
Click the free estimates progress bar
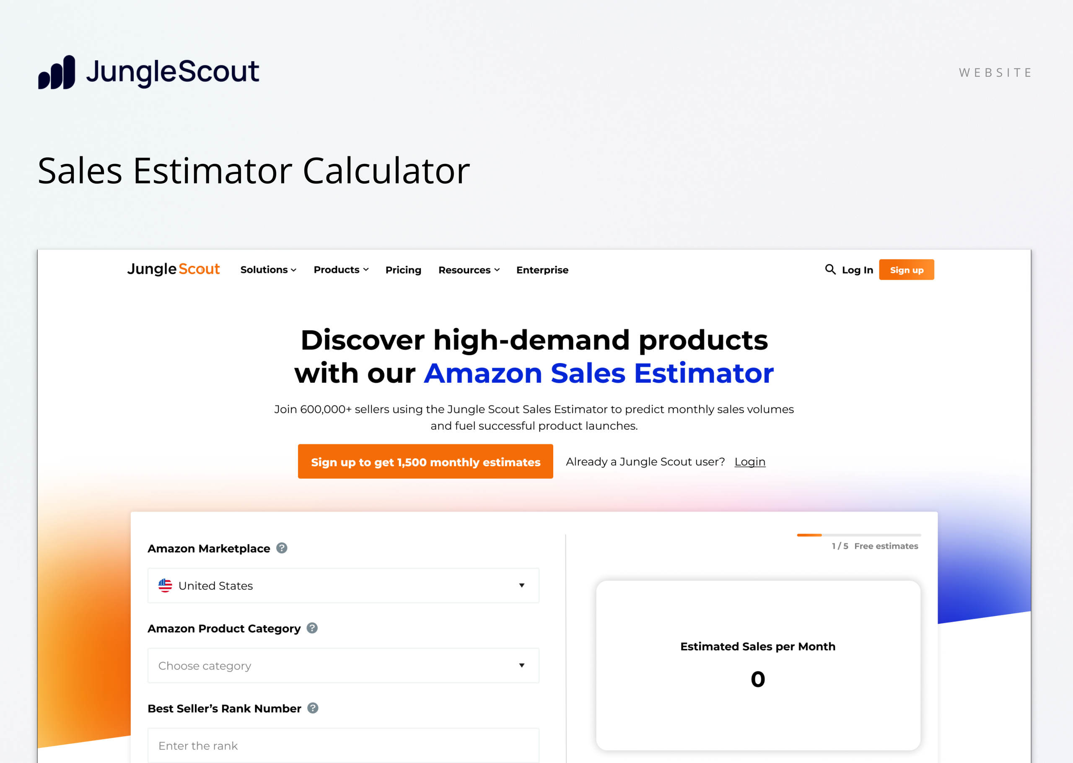858,535
